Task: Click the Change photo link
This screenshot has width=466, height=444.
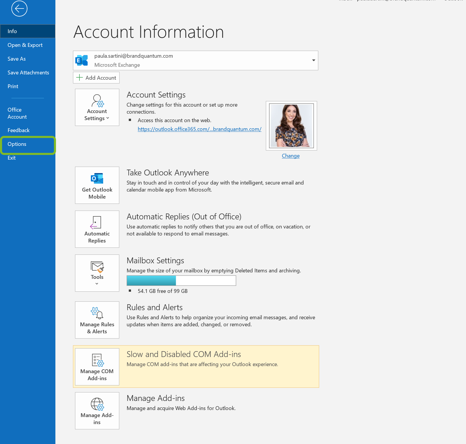Action: 291,156
